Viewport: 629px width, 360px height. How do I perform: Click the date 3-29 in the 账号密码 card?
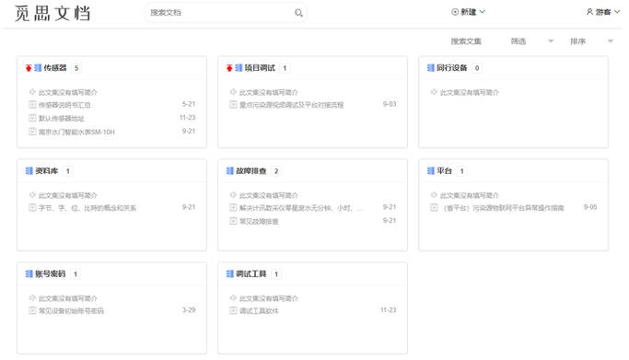point(189,310)
